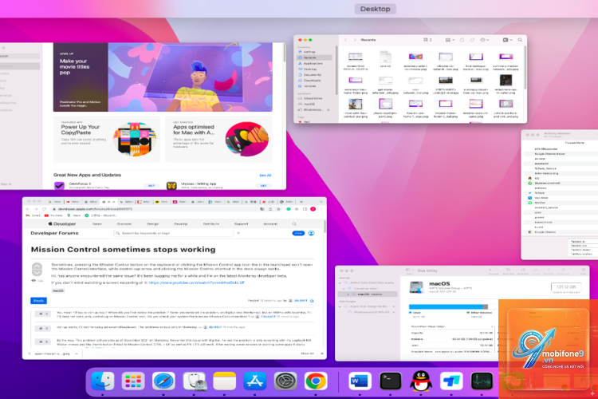Launch Safari from the Dock

click(x=163, y=381)
